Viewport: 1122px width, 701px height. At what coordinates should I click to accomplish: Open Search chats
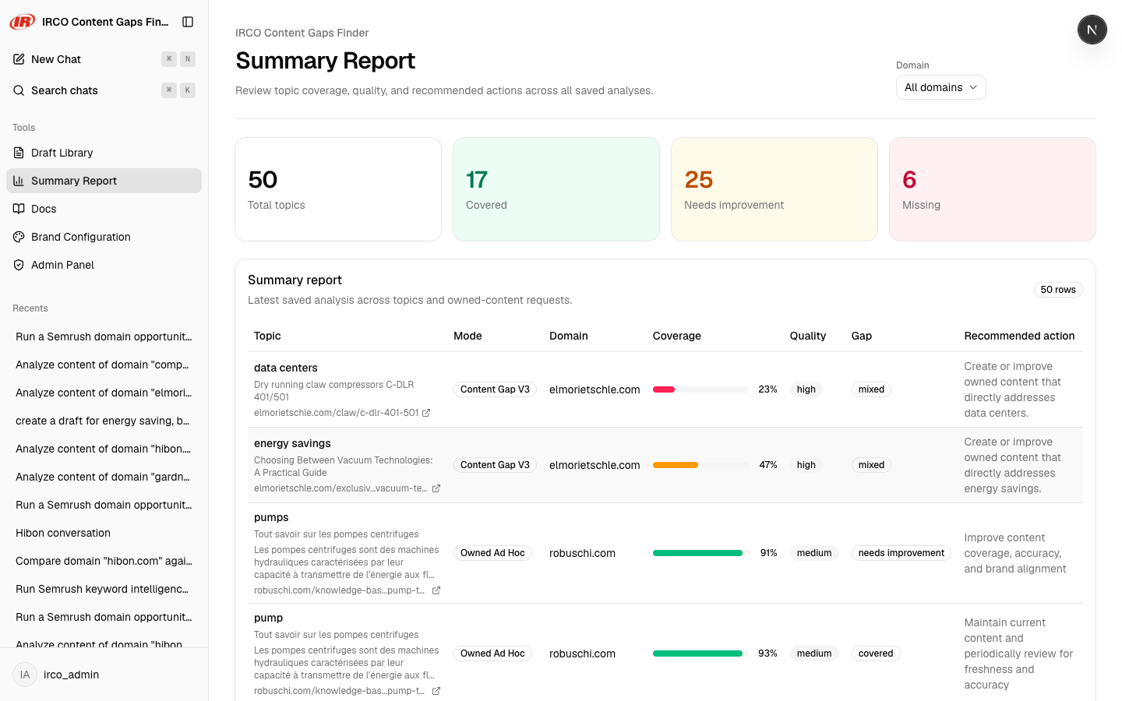click(104, 90)
